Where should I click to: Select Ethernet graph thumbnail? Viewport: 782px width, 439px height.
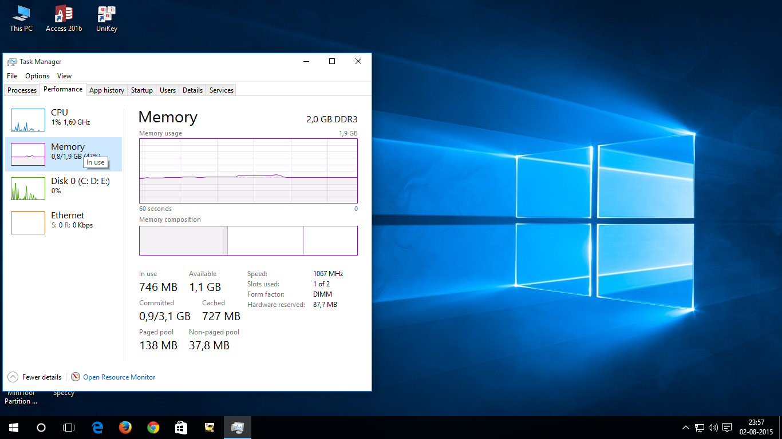[x=28, y=223]
